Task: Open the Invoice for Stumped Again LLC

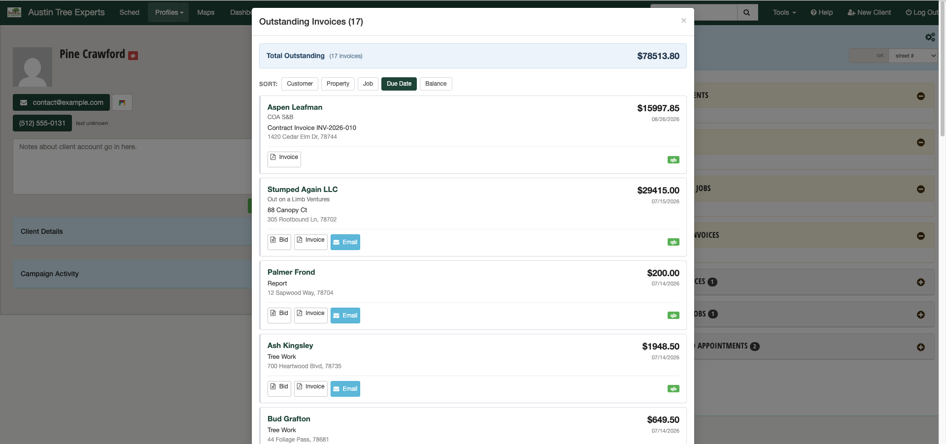Action: coord(311,242)
